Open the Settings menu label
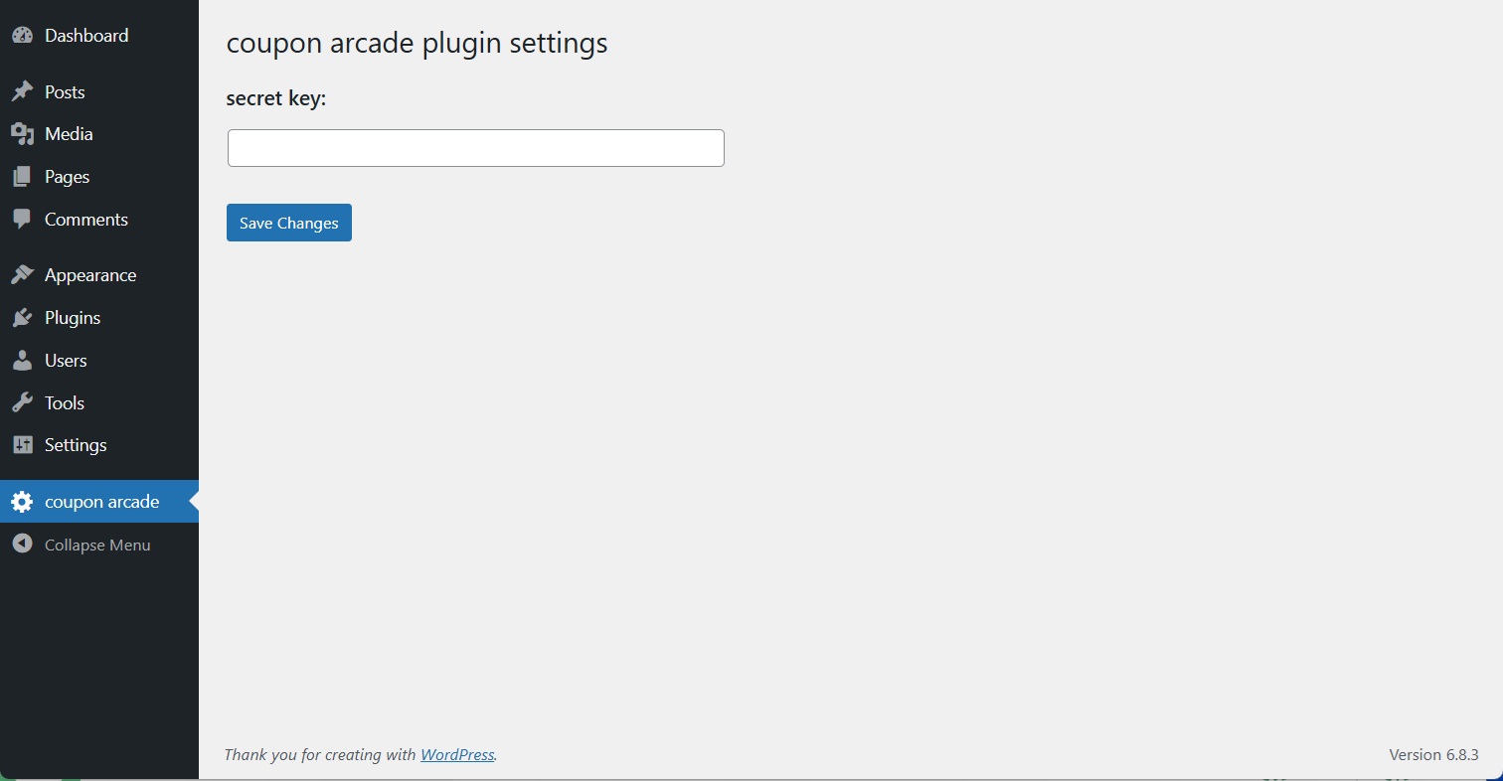The width and height of the screenshot is (1503, 781). [76, 445]
